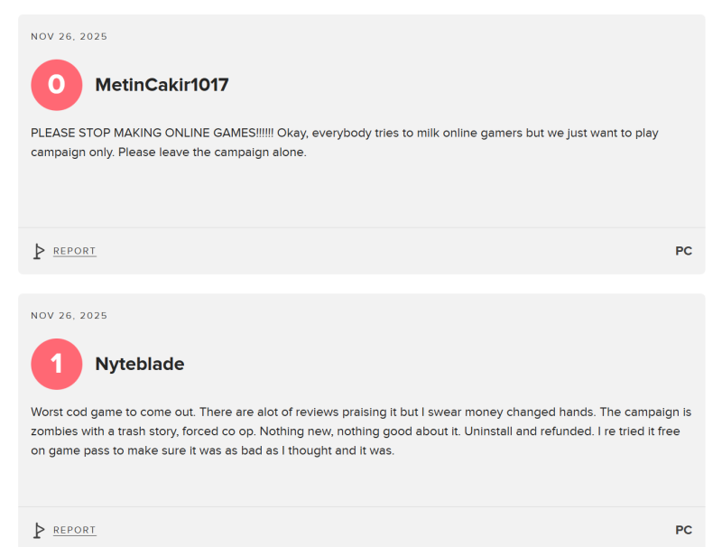Click the "PLEASE STOP MAKING ONLINE GAMES" text
722x547 pixels.
[x=151, y=133]
